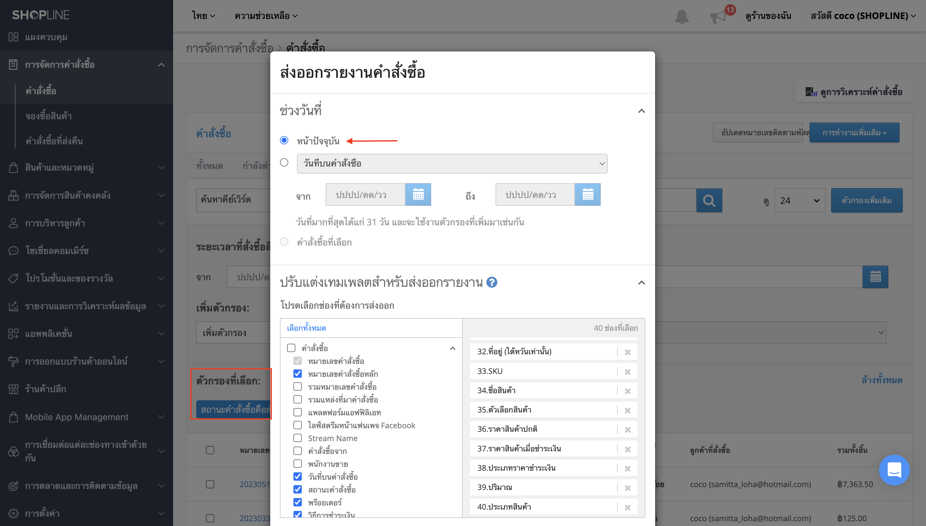Image resolution: width=926 pixels, height=526 pixels.
Task: Click the รายงานและการวิเคราะห์ผลข้อมูล chart icon
Action: (14, 306)
